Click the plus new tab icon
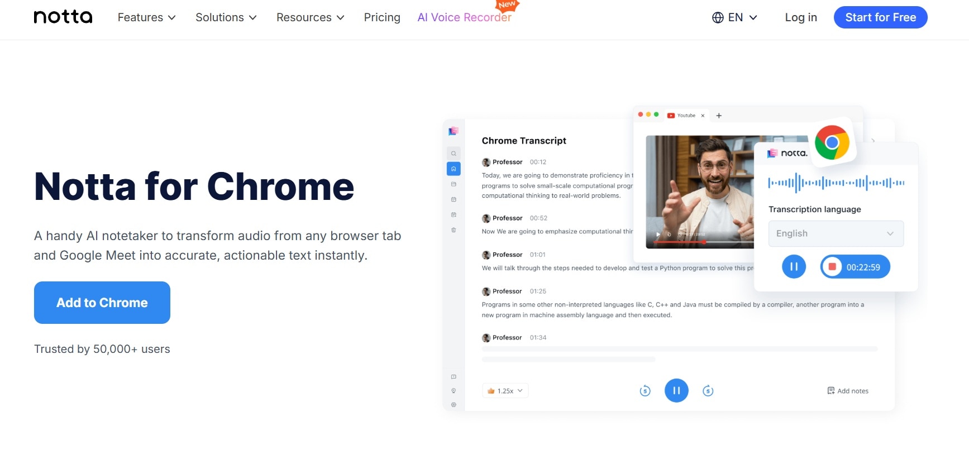969x464 pixels. [719, 116]
